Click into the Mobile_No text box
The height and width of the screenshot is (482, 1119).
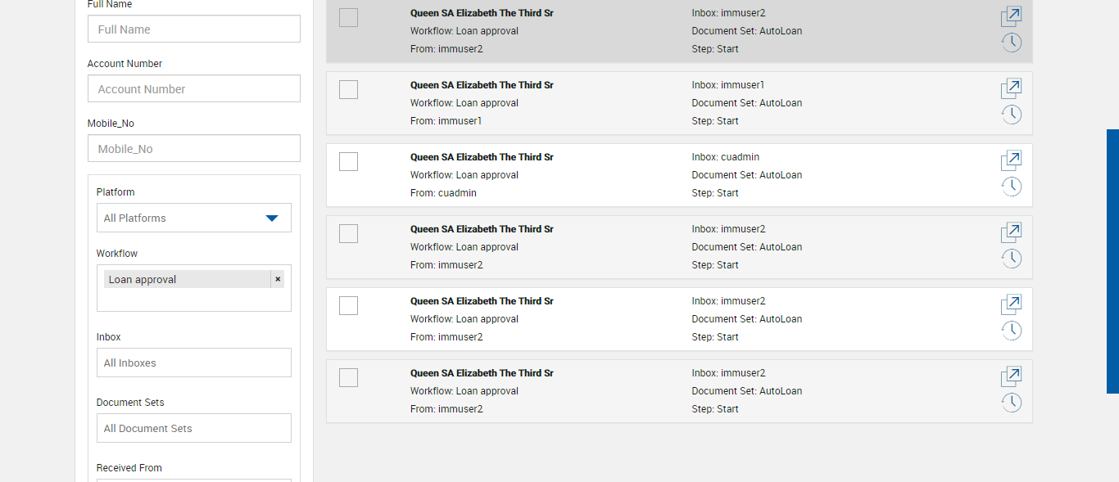pyautogui.click(x=193, y=149)
